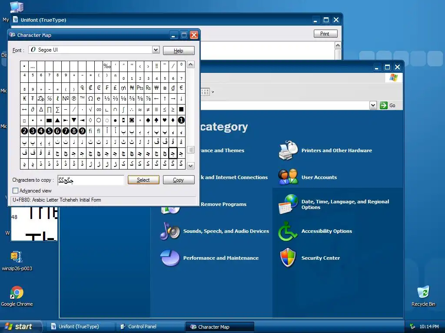Select the one third fraction character
This screenshot has width=445, height=333.
tap(107, 98)
